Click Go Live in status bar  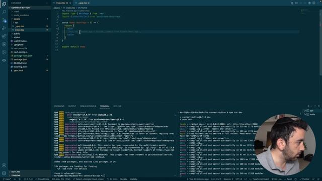coord(276,179)
